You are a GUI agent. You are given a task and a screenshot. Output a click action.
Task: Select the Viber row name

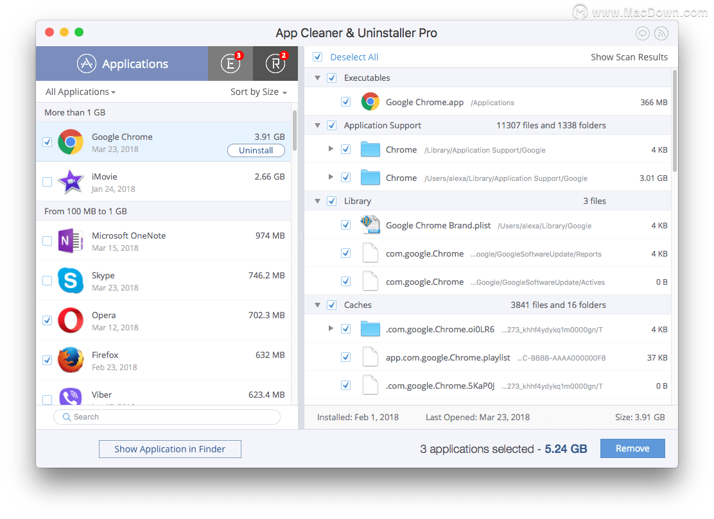tap(101, 395)
